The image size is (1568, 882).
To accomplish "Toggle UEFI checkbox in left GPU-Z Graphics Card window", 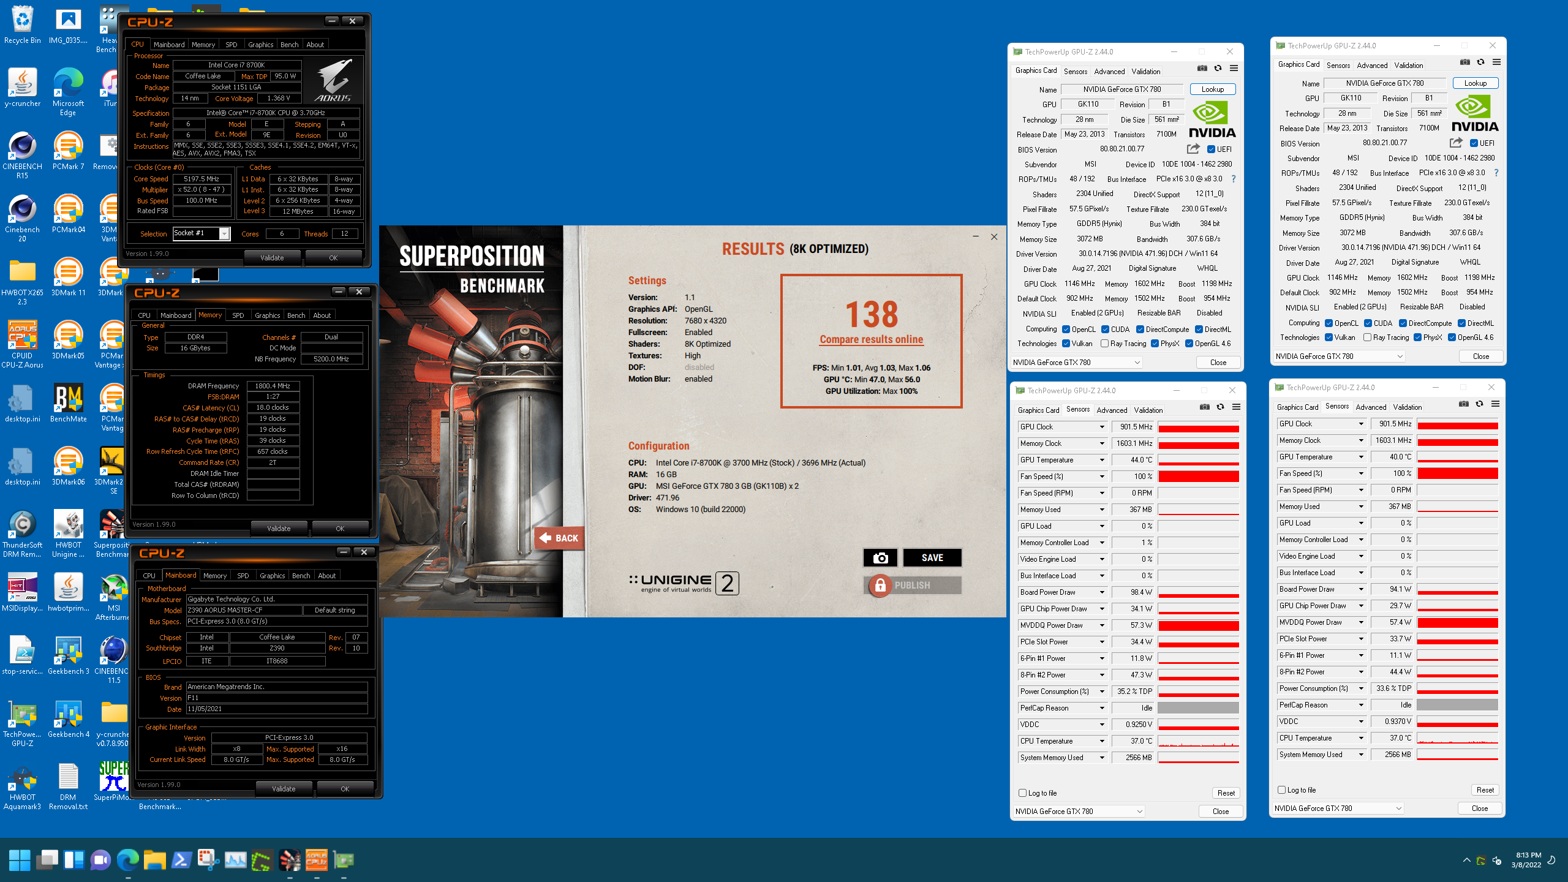I will [x=1211, y=149].
